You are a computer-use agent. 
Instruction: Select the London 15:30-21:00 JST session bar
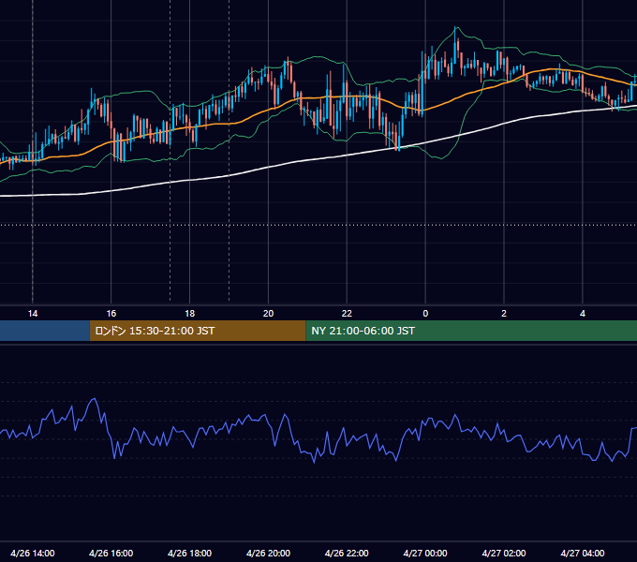198,331
